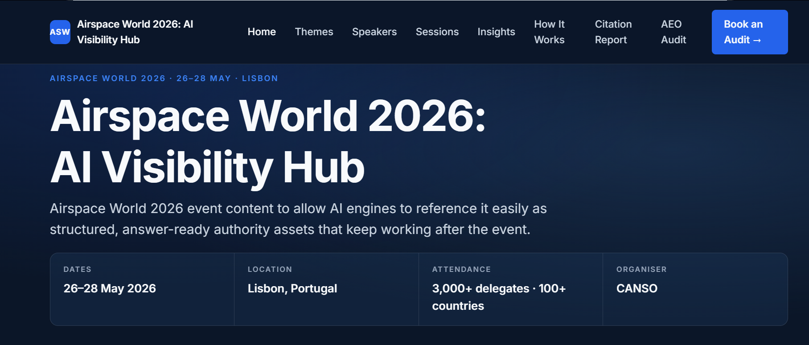Screen dimensions: 809x345
Task: Open the Citation Report link
Action: [x=613, y=32]
